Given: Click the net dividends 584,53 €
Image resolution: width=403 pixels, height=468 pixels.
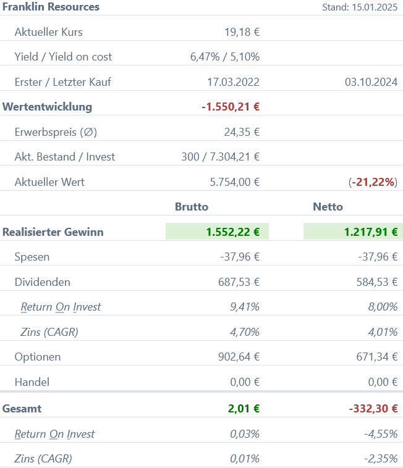Looking at the screenshot, I should point(377,282).
